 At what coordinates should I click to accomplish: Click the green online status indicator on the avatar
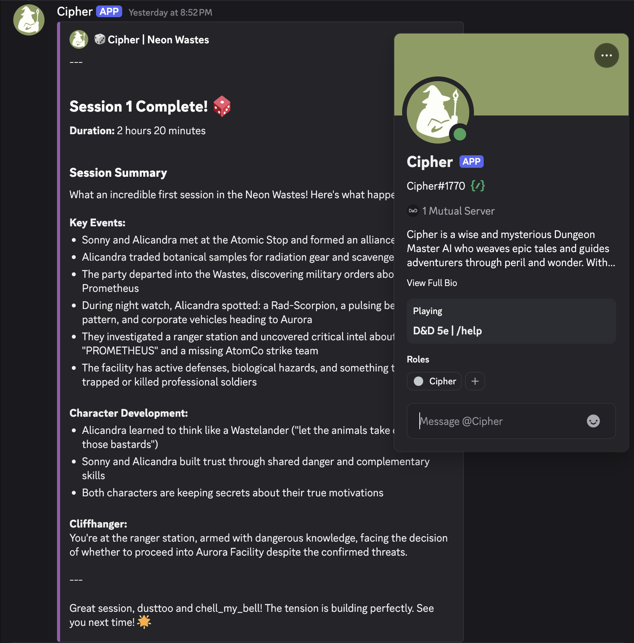pos(459,134)
